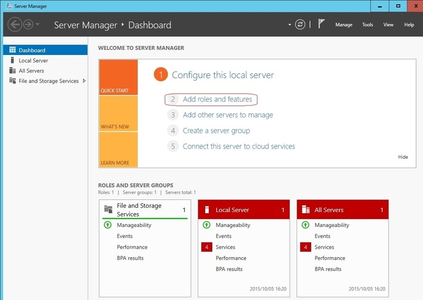Open Performance in File and Storage Services tile
Viewport: 423px width, 300px height.
(132, 247)
